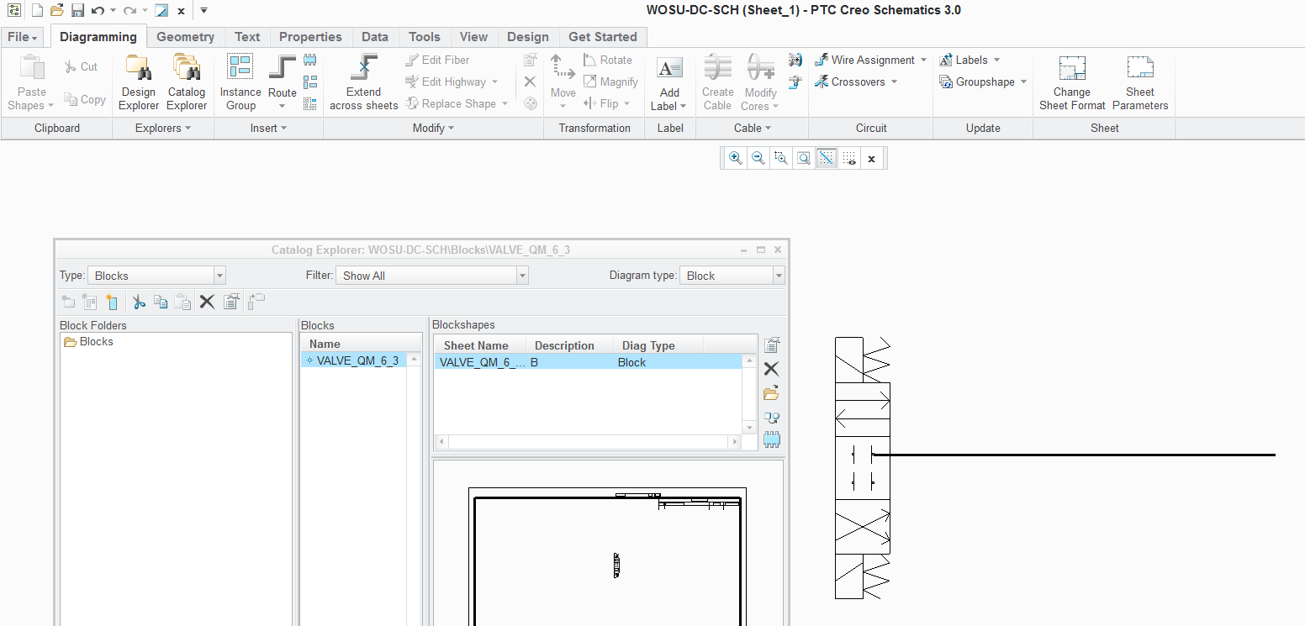Image resolution: width=1305 pixels, height=626 pixels.
Task: Click the properties icon beside Blockshapes list
Action: point(771,345)
